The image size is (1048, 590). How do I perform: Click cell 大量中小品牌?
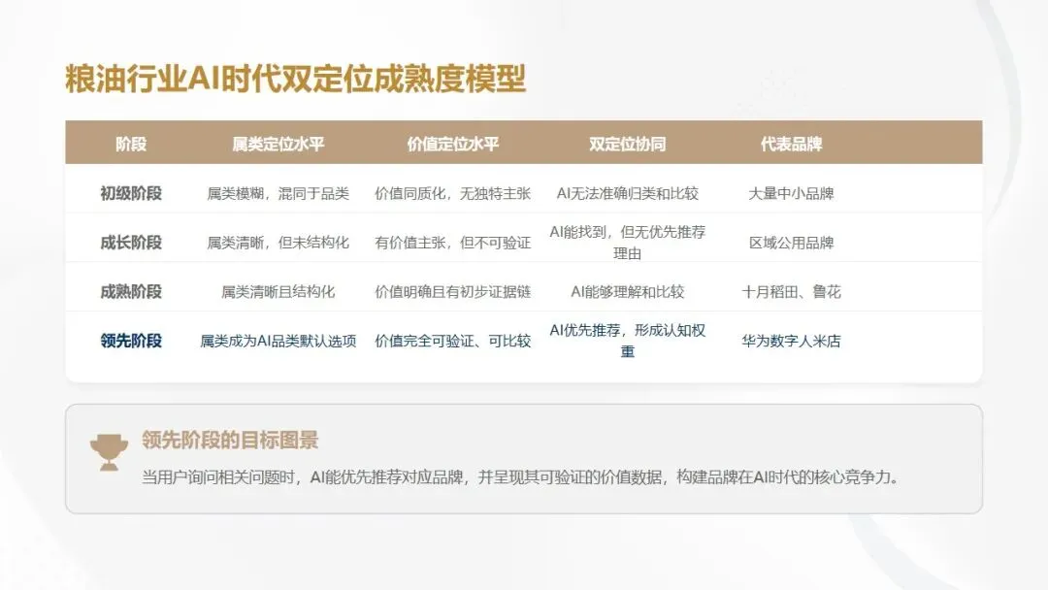click(x=792, y=193)
